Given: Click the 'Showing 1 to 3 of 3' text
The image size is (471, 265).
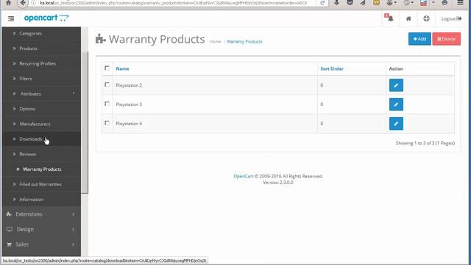Looking at the screenshot, I should 425,144.
